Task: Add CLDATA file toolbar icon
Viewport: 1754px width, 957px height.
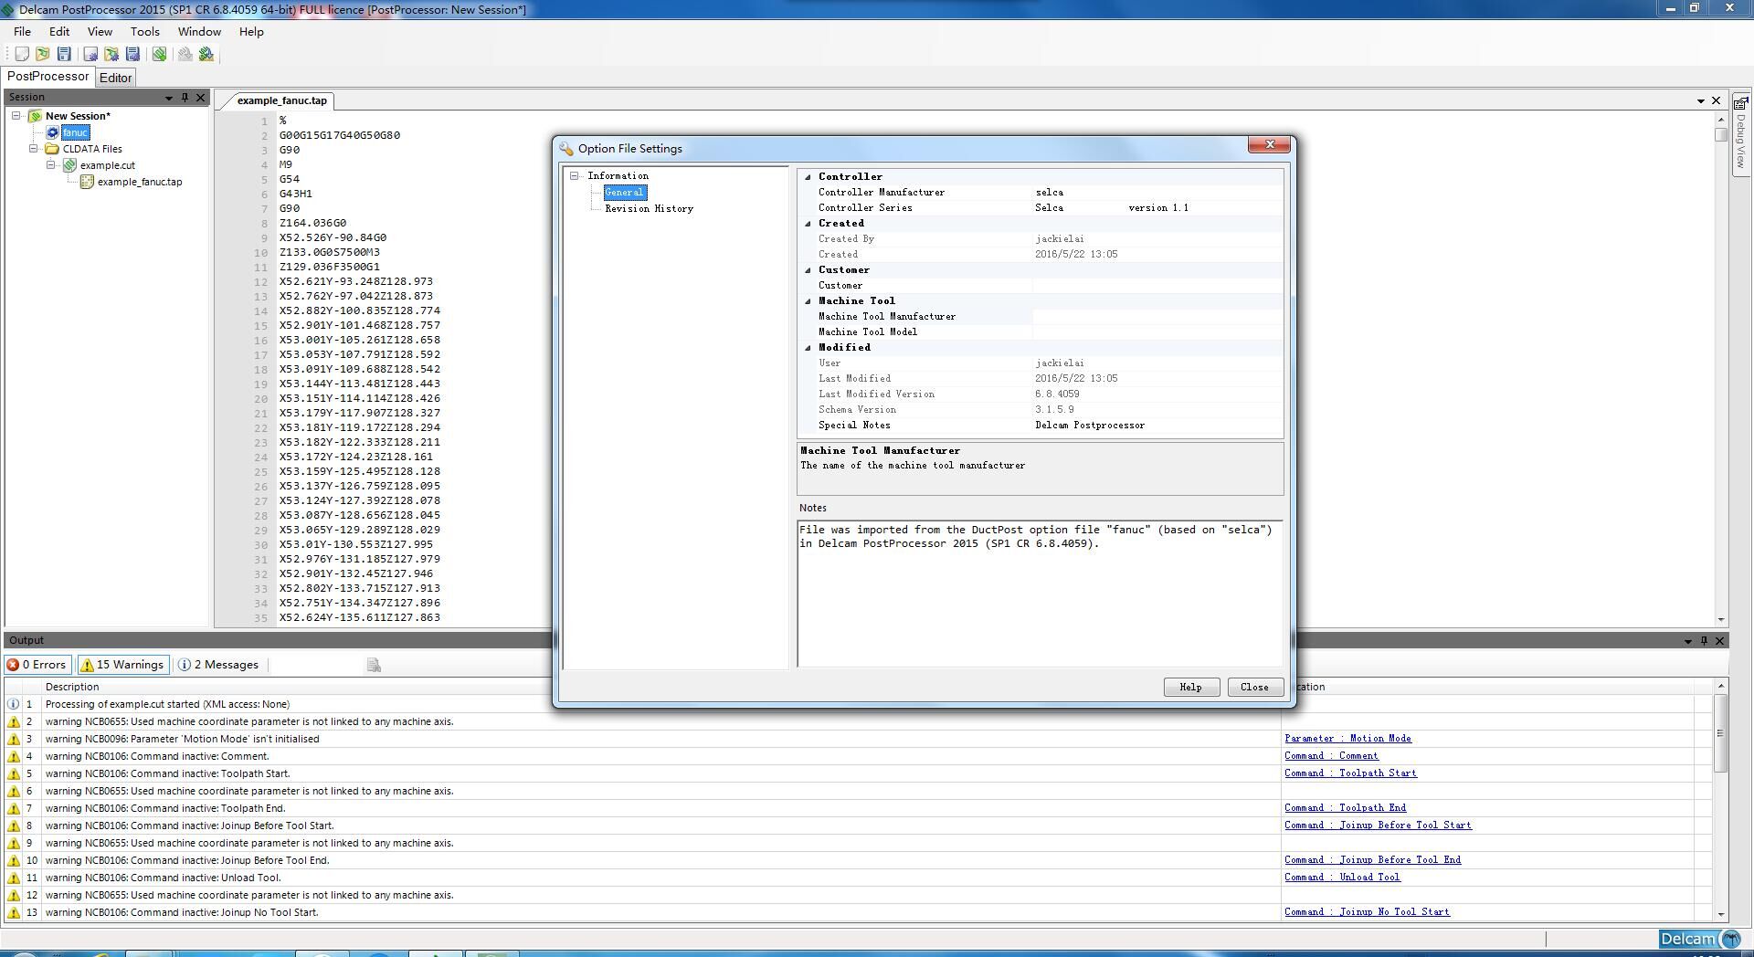Action: click(159, 55)
